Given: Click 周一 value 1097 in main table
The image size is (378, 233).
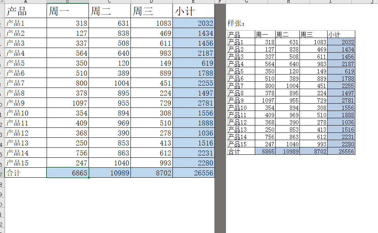Looking at the screenshot, I should tap(68, 103).
